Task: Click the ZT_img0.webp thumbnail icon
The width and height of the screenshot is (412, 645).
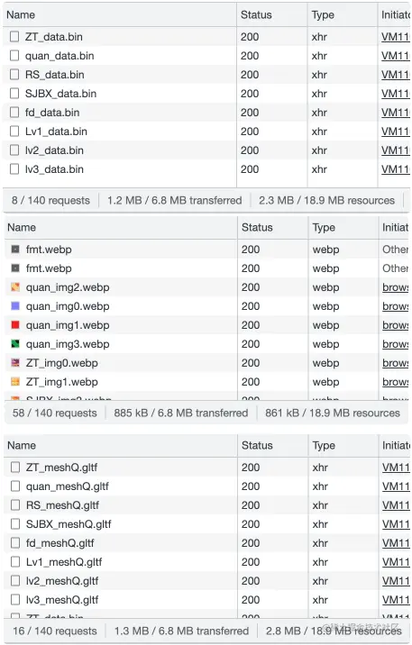Action: coord(15,363)
